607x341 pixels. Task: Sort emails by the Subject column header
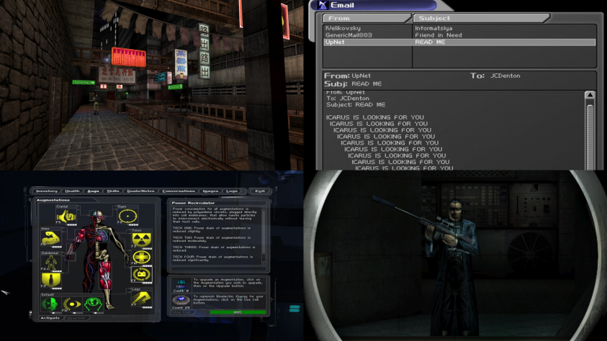click(481, 18)
